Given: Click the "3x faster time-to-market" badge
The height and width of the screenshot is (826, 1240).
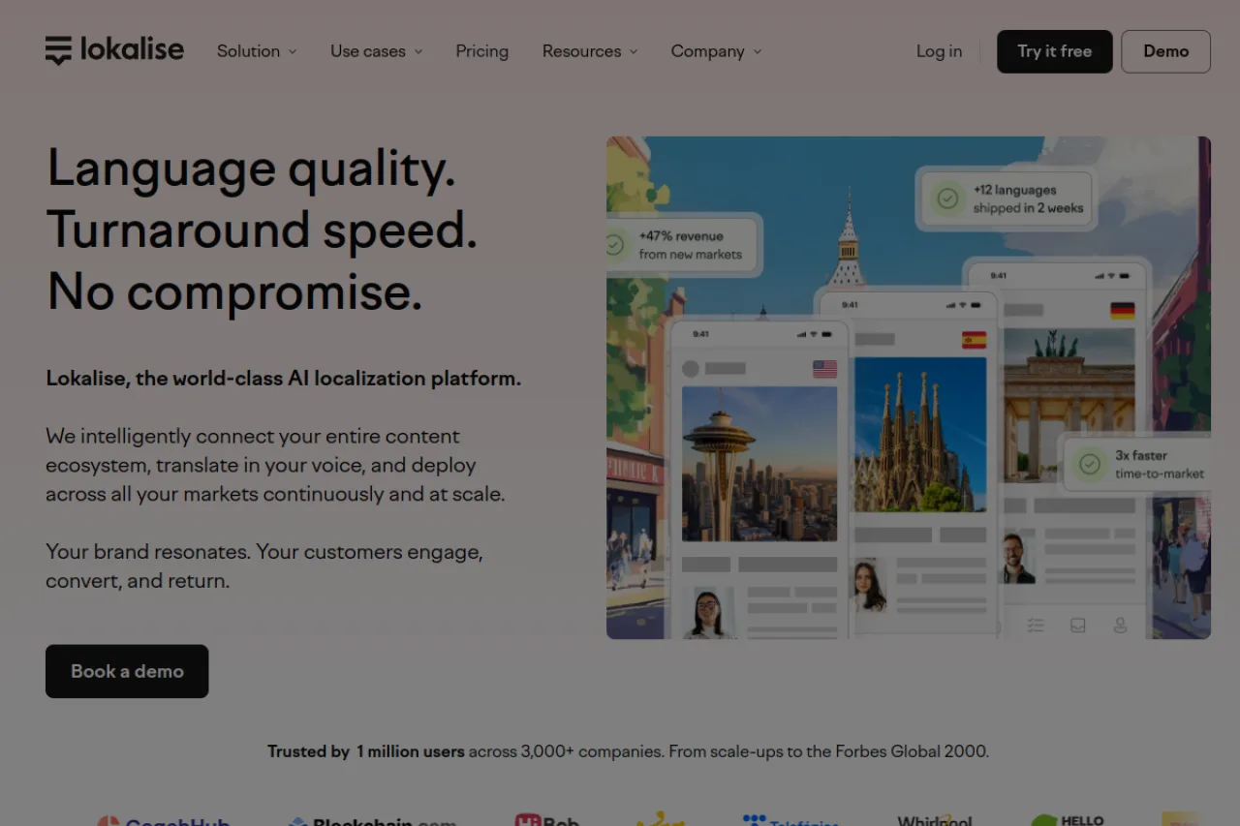Looking at the screenshot, I should coord(1137,464).
